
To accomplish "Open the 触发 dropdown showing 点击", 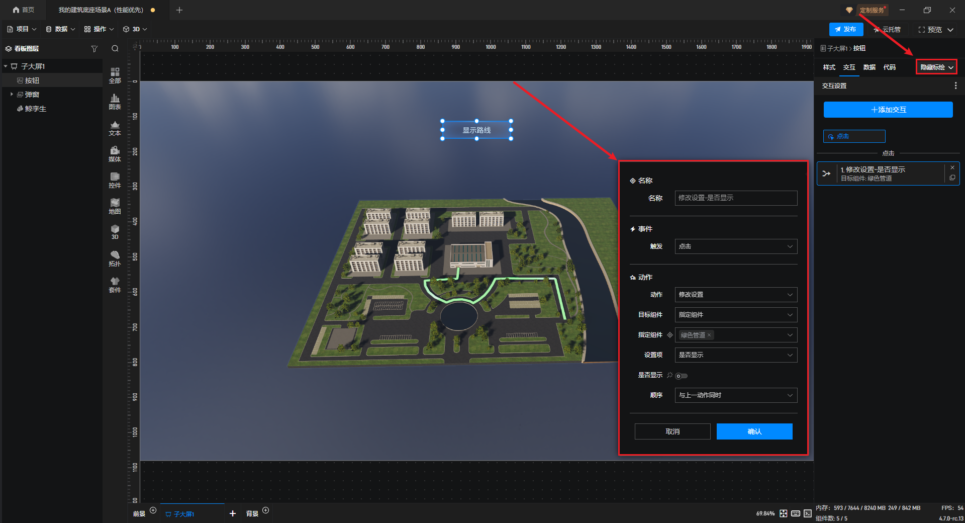I will pos(735,246).
